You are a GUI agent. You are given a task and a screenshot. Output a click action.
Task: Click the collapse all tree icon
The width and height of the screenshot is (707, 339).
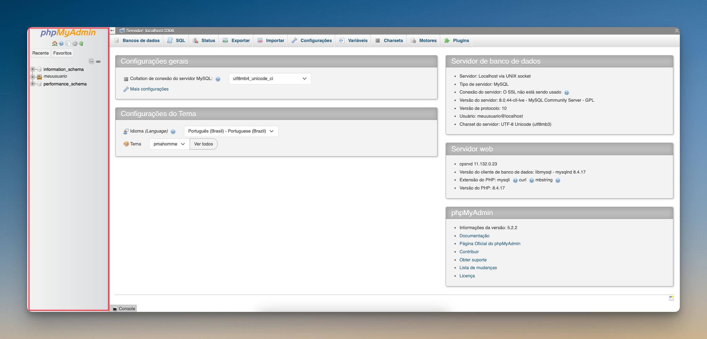pos(91,61)
